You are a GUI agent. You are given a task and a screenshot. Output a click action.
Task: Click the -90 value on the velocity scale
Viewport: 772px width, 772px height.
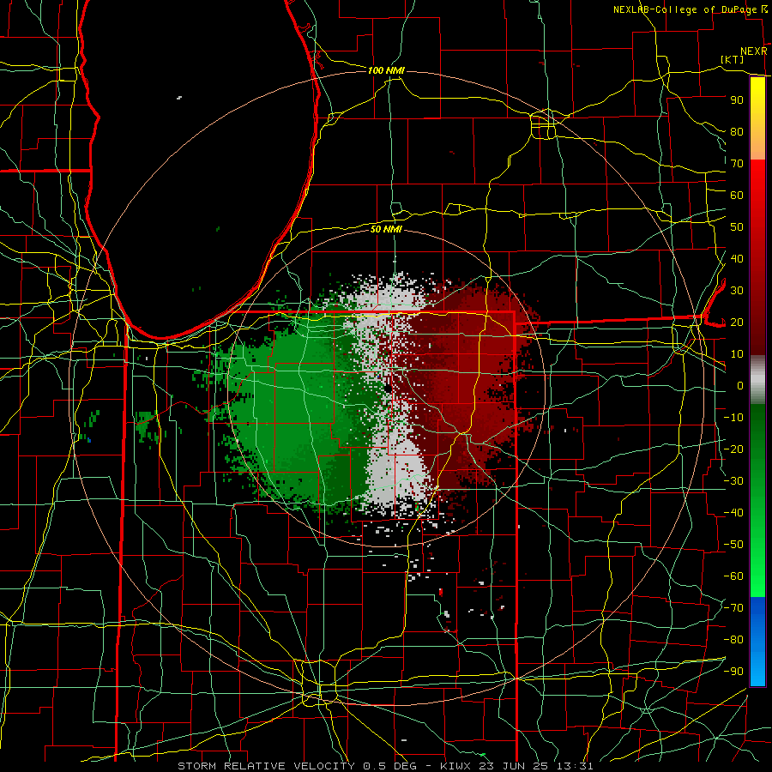coord(733,672)
